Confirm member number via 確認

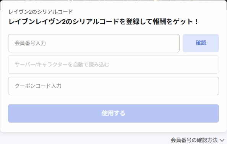201,43
